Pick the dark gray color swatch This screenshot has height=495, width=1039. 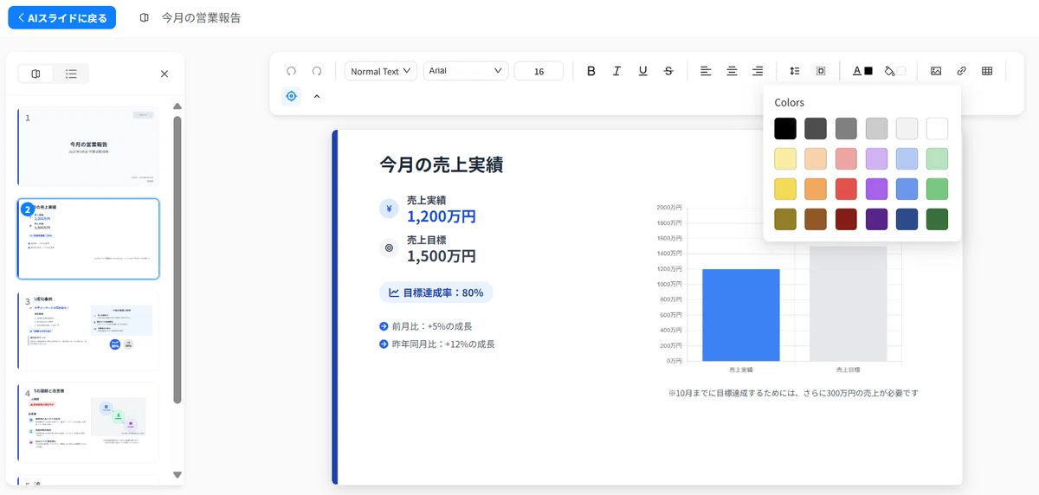pos(816,129)
